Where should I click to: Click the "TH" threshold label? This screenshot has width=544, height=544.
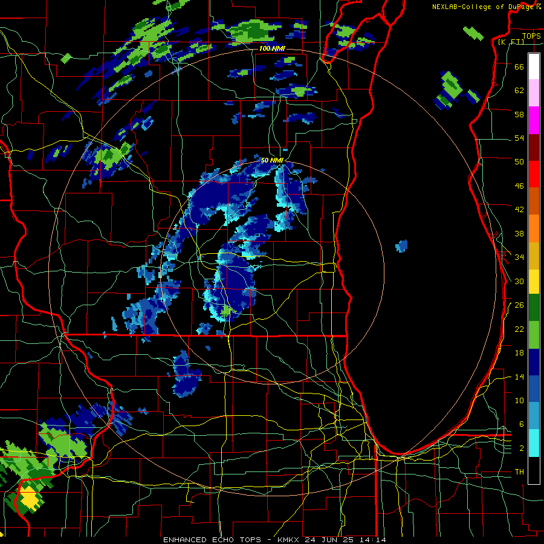519,472
